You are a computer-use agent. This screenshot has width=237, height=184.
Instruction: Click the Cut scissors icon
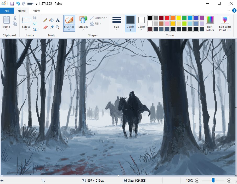click(x=15, y=18)
